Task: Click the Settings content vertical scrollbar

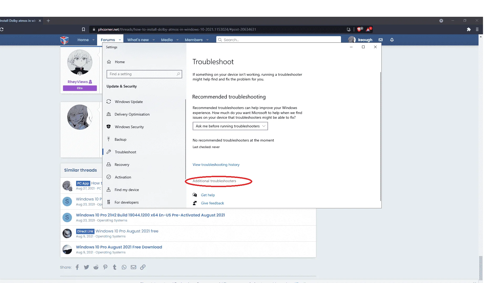Action: coord(380,136)
